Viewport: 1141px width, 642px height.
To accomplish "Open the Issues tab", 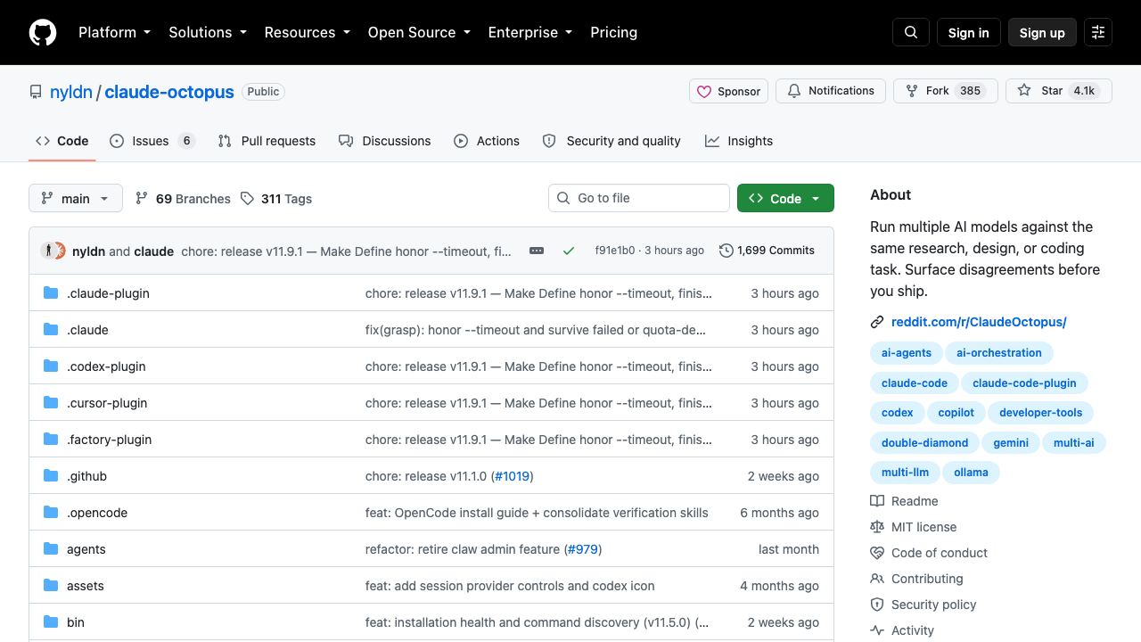I will (x=152, y=141).
